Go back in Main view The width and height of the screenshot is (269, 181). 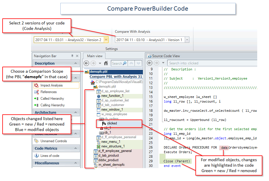[x=86, y=63]
